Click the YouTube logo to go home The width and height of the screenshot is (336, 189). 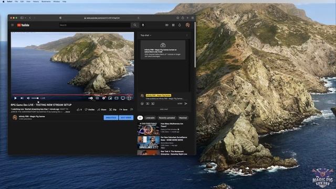23,25
